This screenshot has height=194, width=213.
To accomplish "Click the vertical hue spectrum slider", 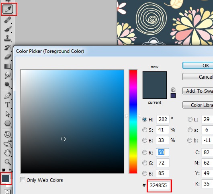I will [133, 122].
